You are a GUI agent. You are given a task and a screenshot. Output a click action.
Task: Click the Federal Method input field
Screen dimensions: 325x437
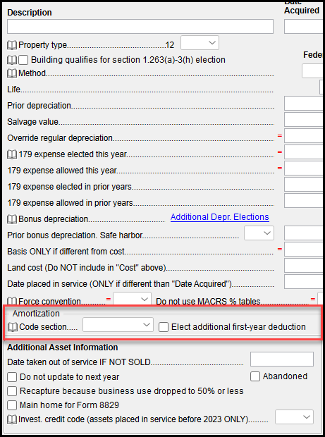pyautogui.click(x=313, y=70)
